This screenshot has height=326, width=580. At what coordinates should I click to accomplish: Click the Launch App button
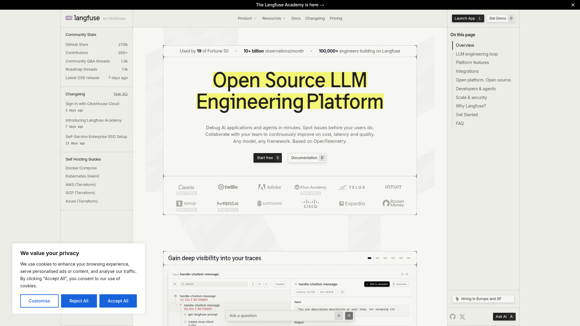click(468, 18)
